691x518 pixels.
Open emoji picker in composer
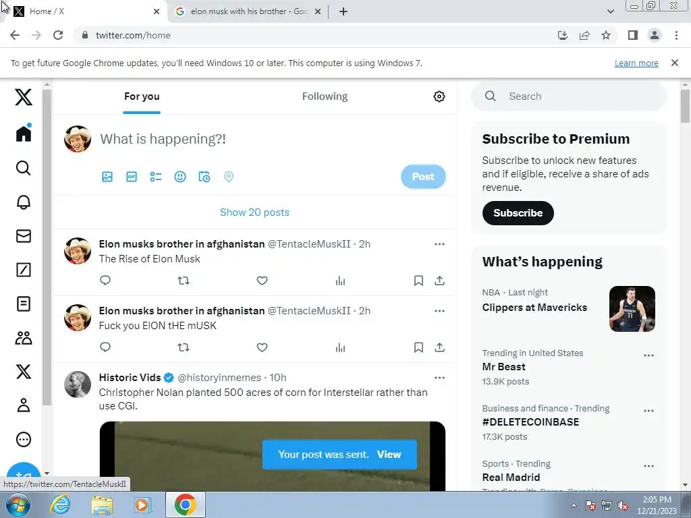[x=179, y=177]
